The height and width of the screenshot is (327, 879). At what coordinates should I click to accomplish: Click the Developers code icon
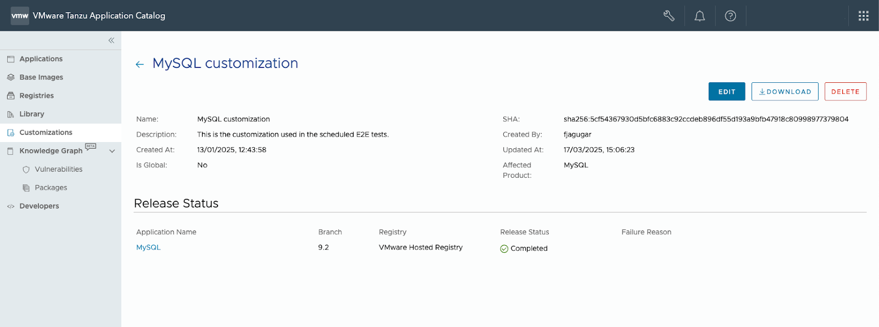click(x=10, y=206)
